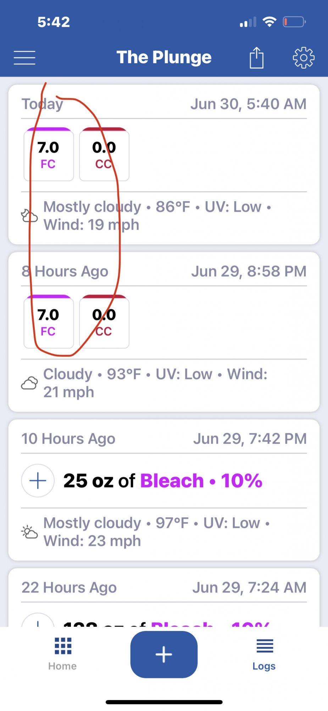
Task: Switch to the Logs tab
Action: 264,654
